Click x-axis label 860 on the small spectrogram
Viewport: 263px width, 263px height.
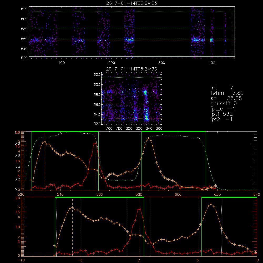pyautogui.click(x=159, y=129)
